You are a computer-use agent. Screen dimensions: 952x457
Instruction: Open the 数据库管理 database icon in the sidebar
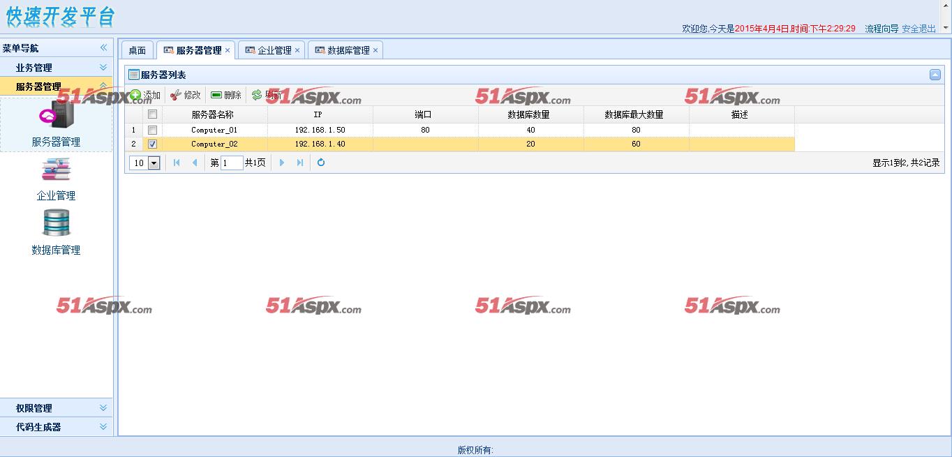point(56,223)
